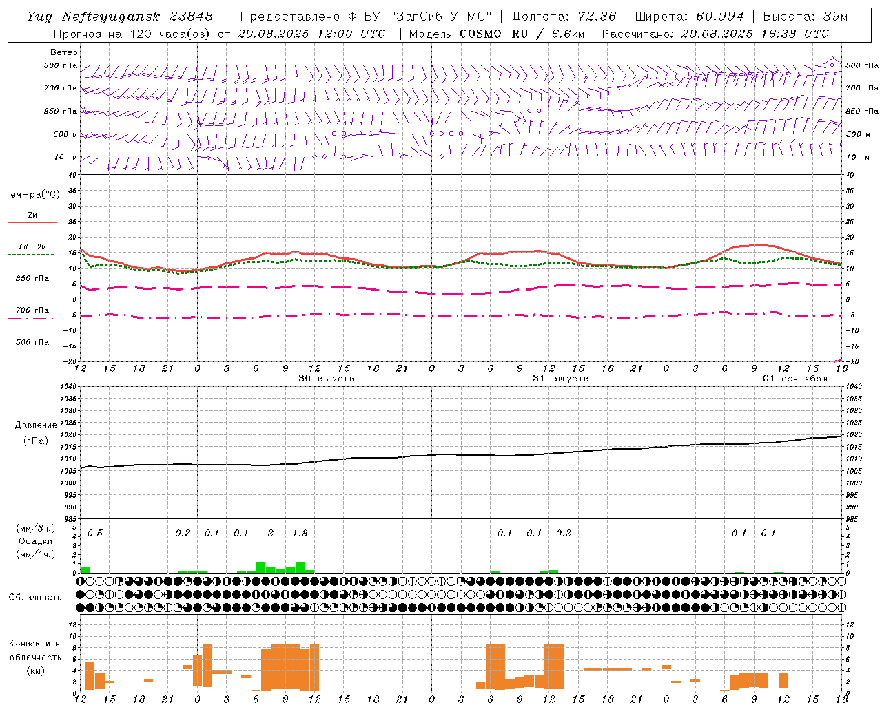Click the Высота: 39м header value
Screen dimensions: 882x705
[806, 17]
